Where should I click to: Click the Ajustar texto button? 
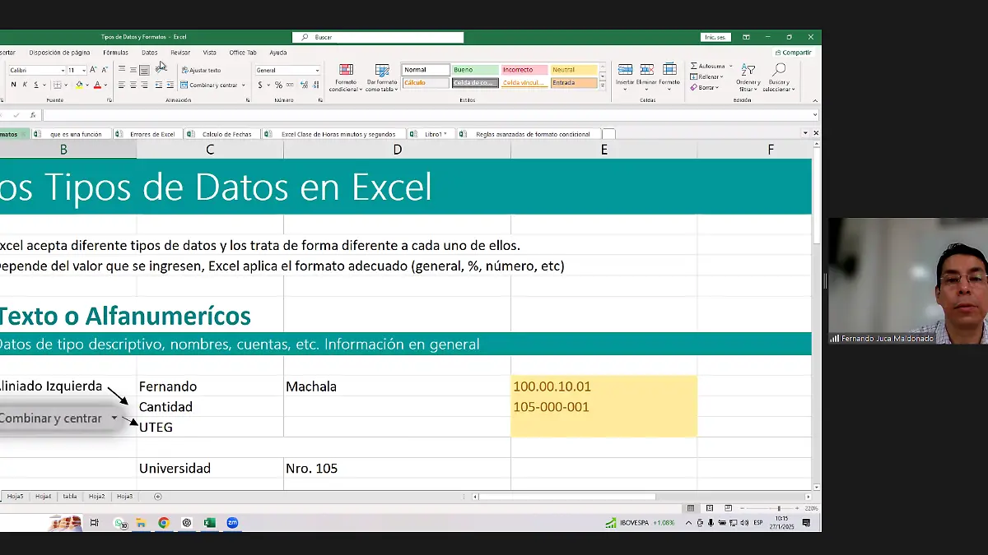[201, 71]
